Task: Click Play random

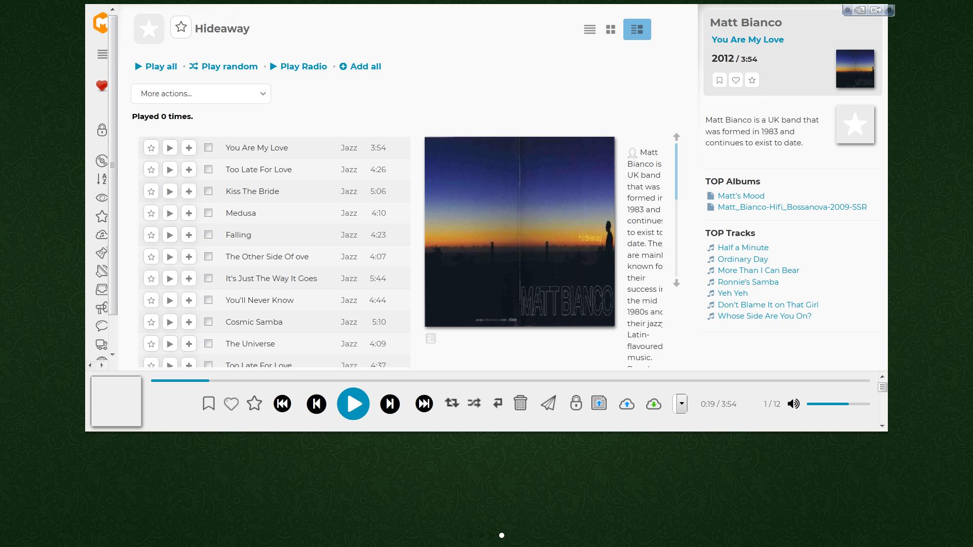Action: click(x=223, y=66)
